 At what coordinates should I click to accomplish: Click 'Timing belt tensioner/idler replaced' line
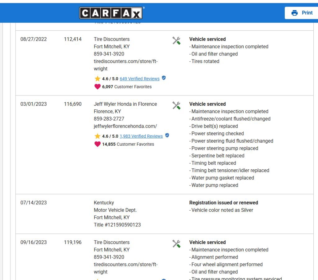coord(229,171)
